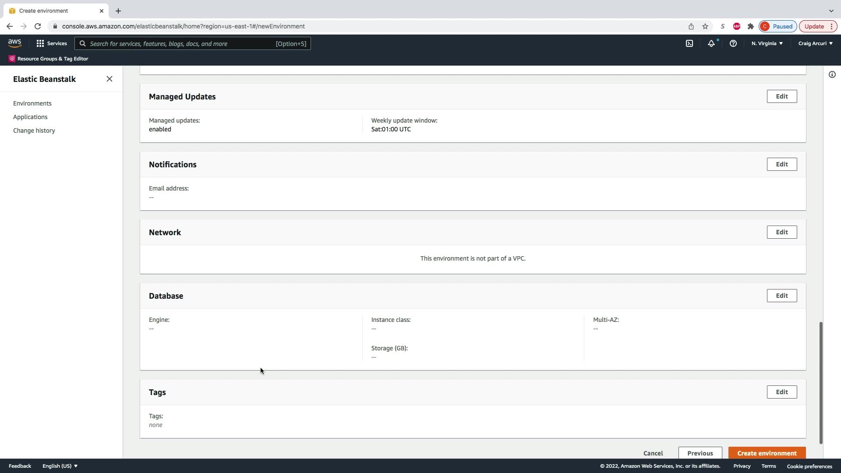This screenshot has width=841, height=473.
Task: Expand the English (US) language selector
Action: pos(60,466)
